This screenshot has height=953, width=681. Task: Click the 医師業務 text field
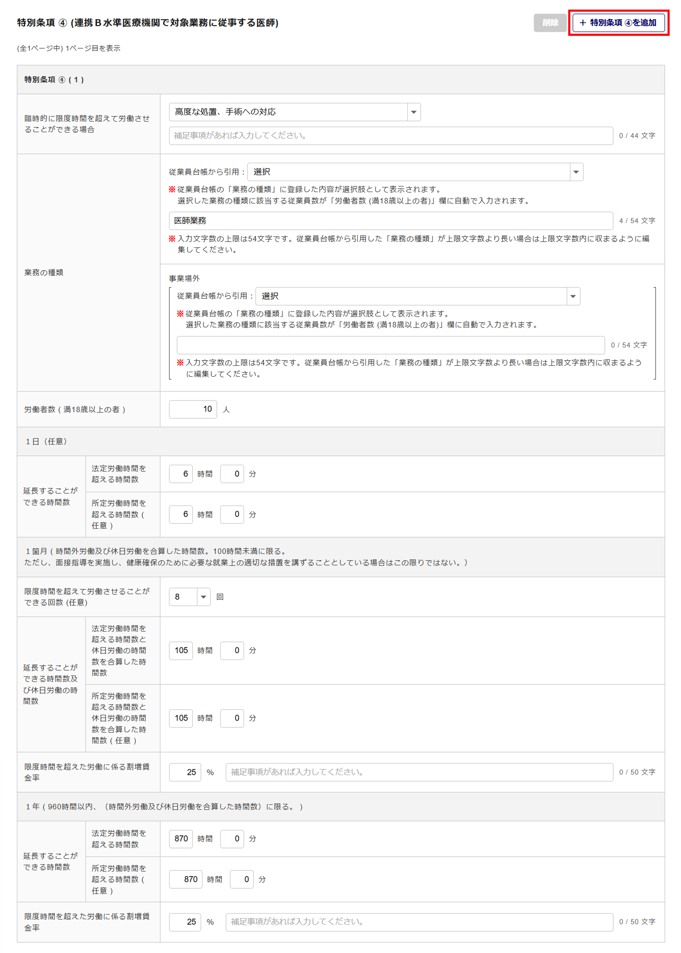point(391,221)
